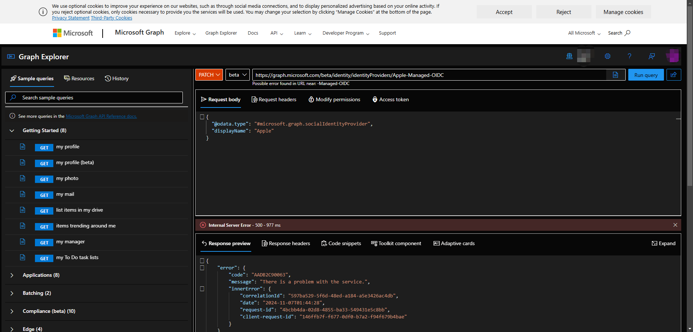Open the document icon beside my manager query
693x332 pixels.
22,241
